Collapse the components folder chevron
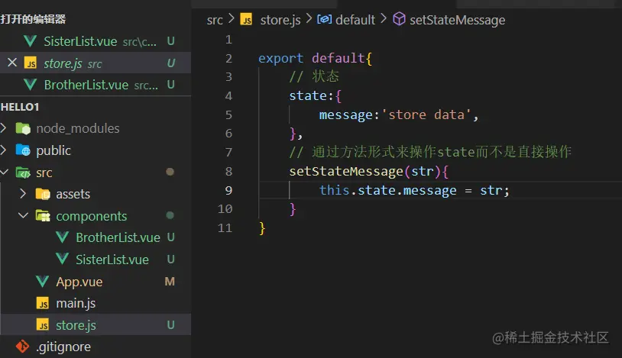 [24, 216]
